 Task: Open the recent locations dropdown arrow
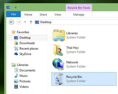point(25,22)
